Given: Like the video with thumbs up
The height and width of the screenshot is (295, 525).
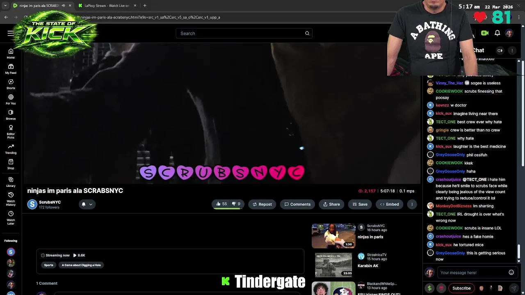Looking at the screenshot, I should [x=222, y=204].
